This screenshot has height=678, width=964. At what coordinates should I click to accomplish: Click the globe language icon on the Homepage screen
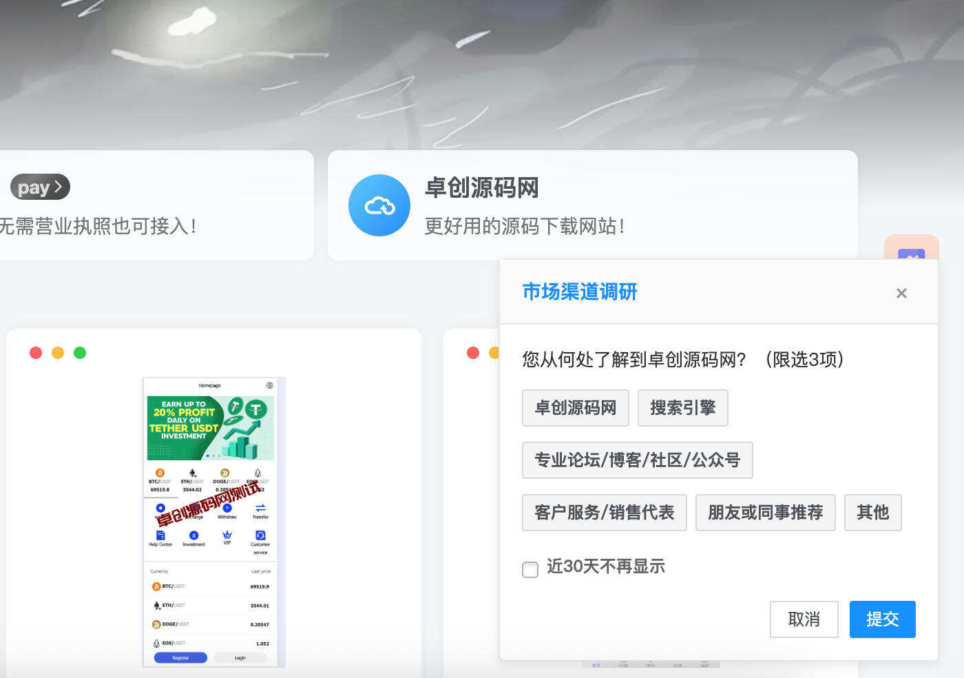tap(270, 386)
